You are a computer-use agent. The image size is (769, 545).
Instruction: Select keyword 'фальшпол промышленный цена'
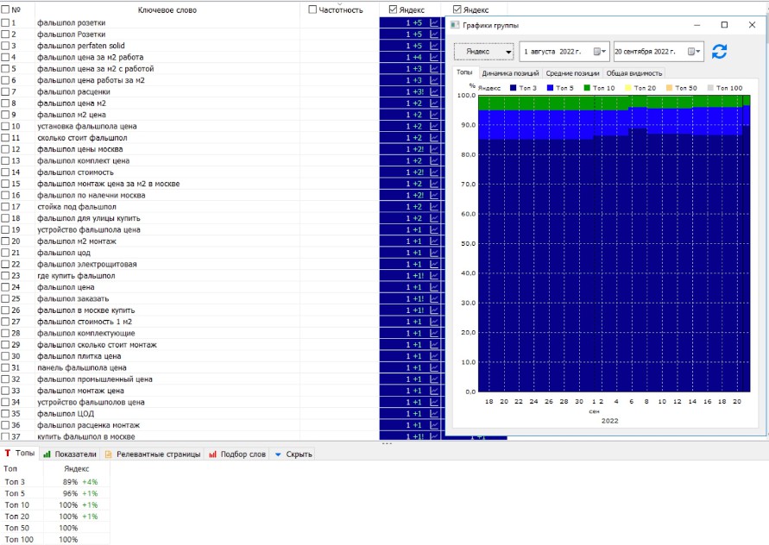[95, 379]
